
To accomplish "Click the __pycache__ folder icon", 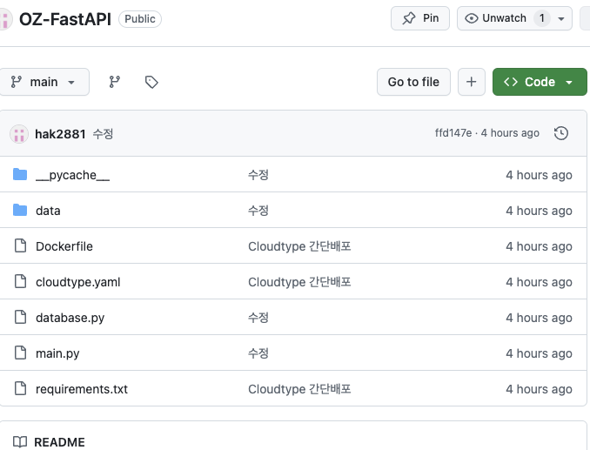I will [20, 175].
